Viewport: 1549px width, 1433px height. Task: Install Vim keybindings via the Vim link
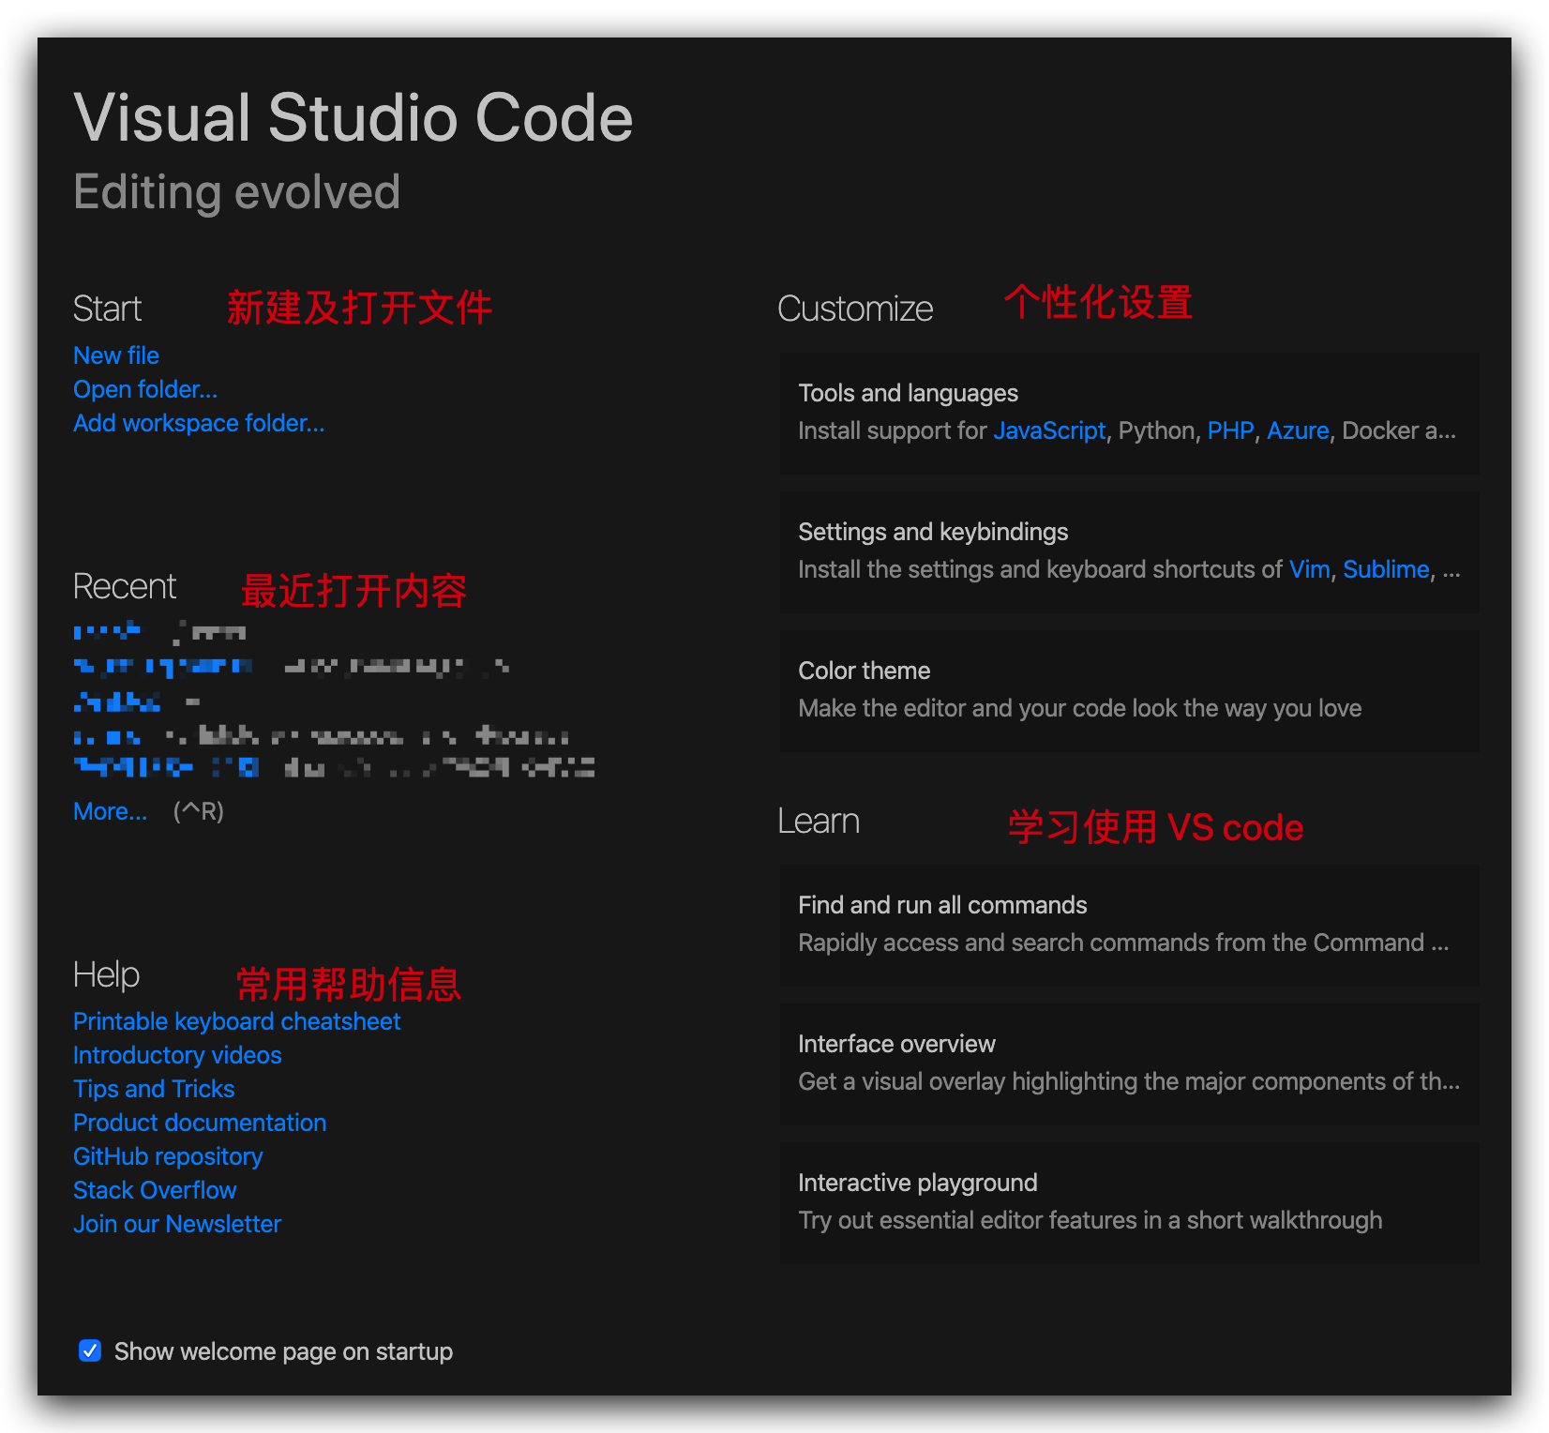coord(1308,569)
